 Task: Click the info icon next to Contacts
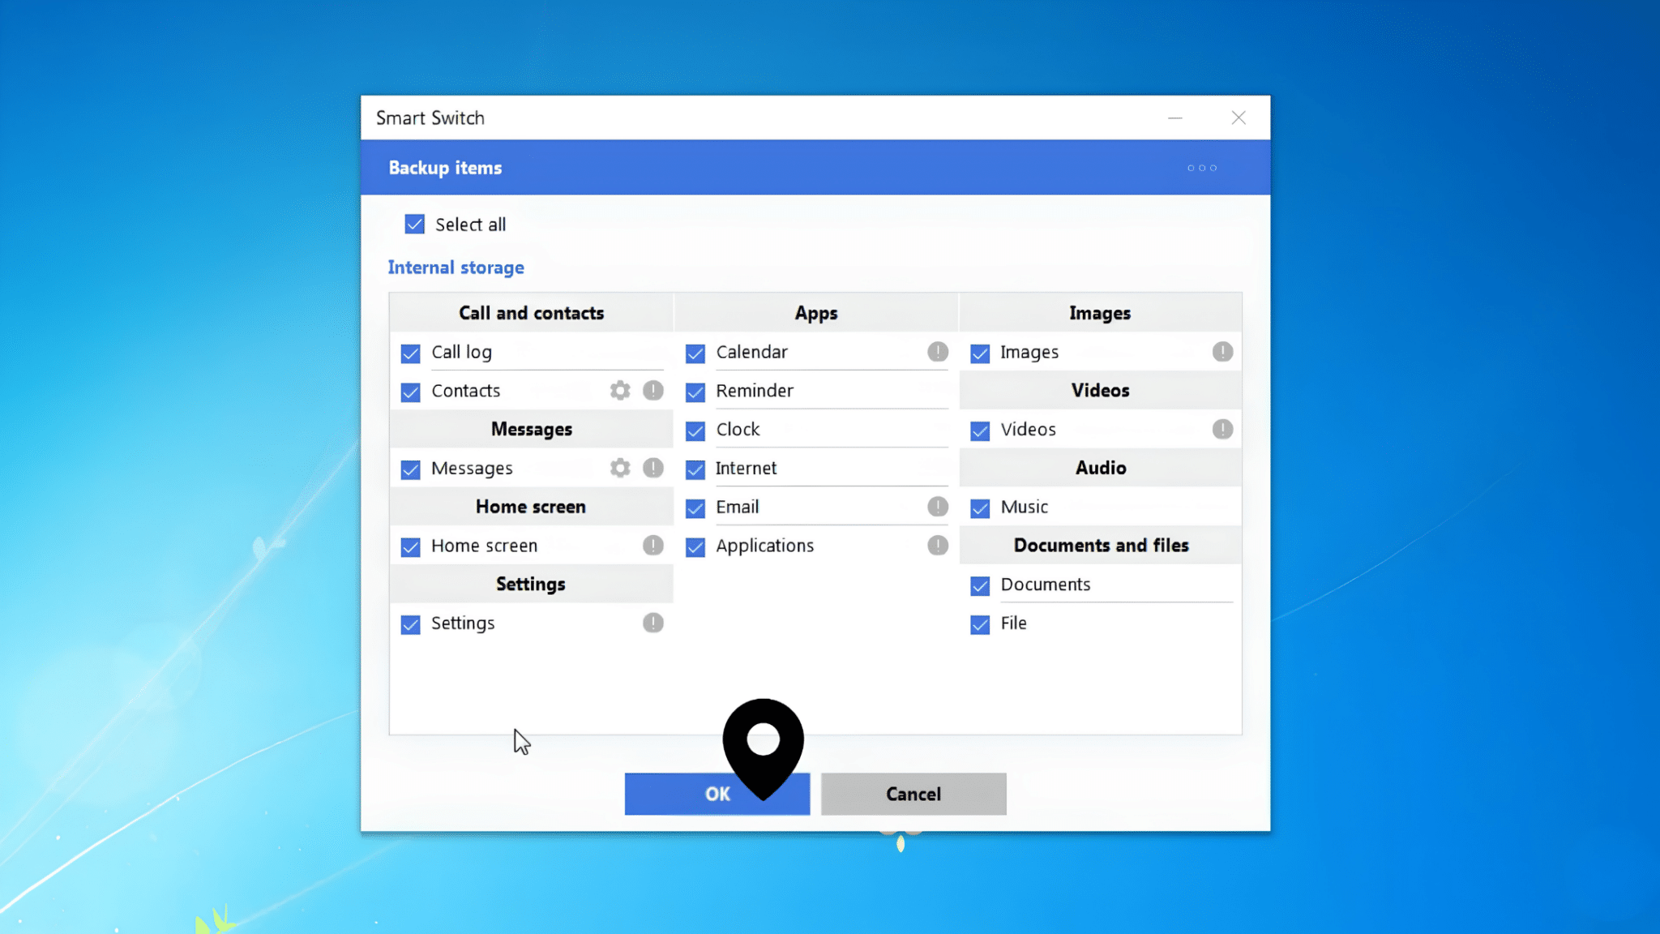[653, 391]
